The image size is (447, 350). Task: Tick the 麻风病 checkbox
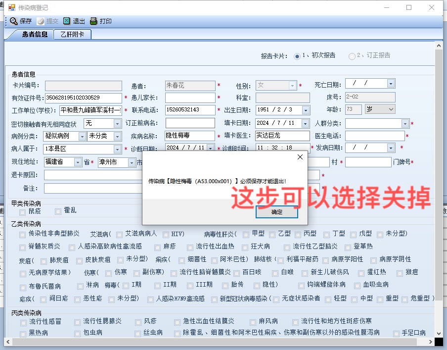pyautogui.click(x=253, y=323)
